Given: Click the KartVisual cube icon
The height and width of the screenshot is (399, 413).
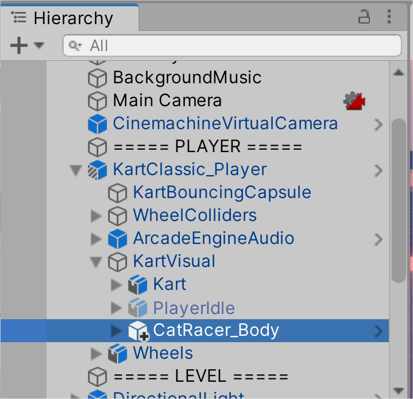Looking at the screenshot, I should (118, 262).
